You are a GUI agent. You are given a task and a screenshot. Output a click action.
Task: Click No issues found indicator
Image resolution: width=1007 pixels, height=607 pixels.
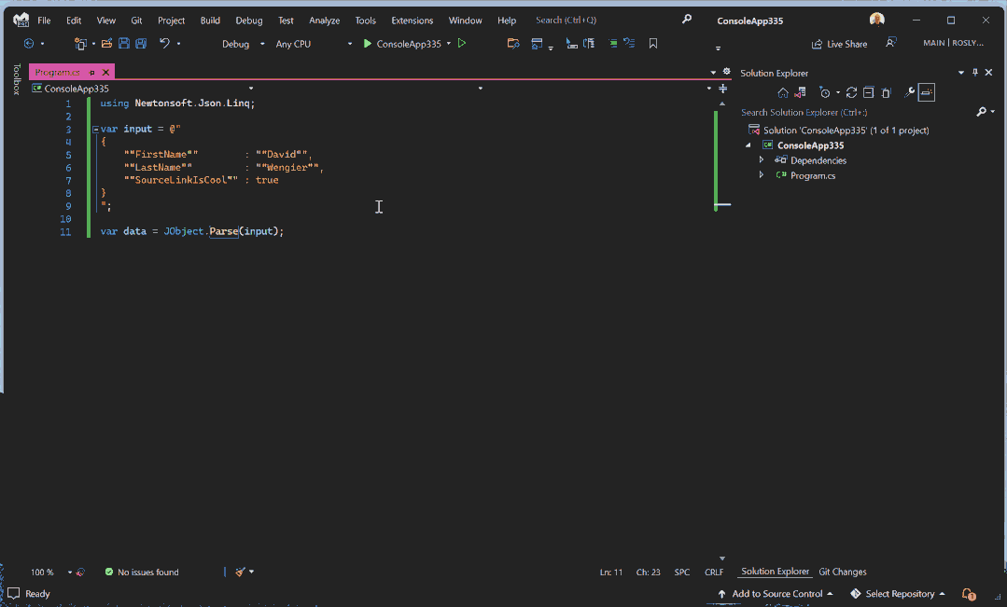pyautogui.click(x=141, y=572)
